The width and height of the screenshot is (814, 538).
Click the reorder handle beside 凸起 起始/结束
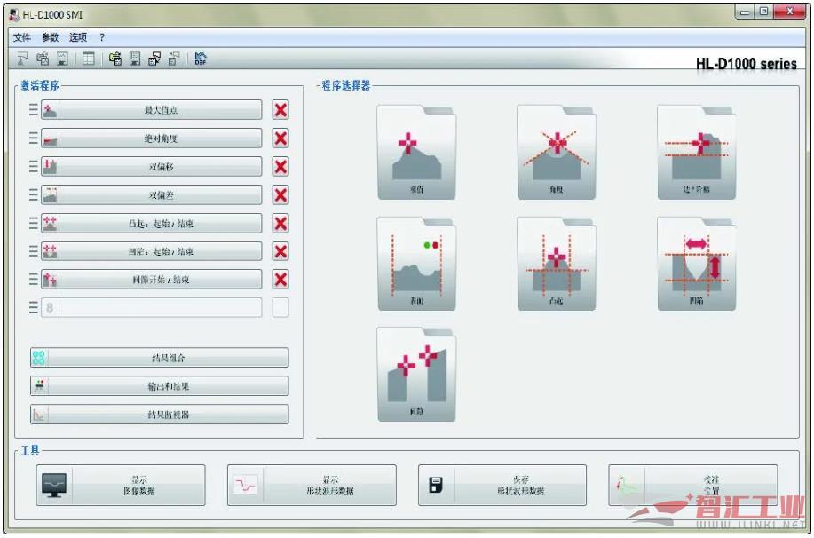pos(33,223)
